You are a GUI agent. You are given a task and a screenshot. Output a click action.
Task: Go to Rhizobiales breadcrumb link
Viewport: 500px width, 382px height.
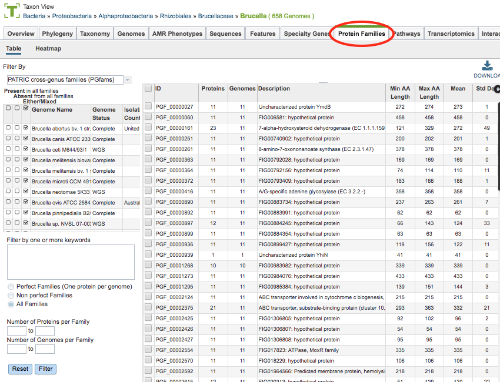(175, 16)
